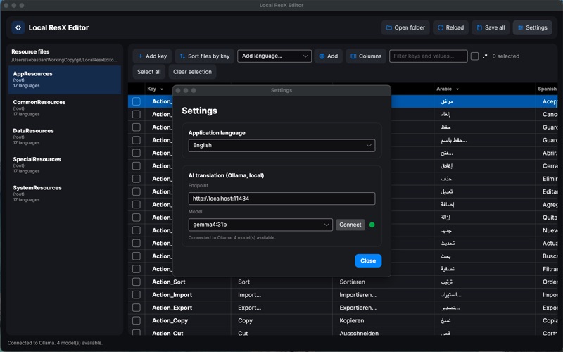Click the Action_Export key cell
The width and height of the screenshot is (563, 352).
coord(188,308)
